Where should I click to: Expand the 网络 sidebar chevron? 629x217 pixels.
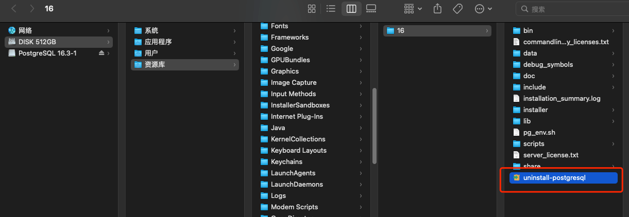coord(108,31)
